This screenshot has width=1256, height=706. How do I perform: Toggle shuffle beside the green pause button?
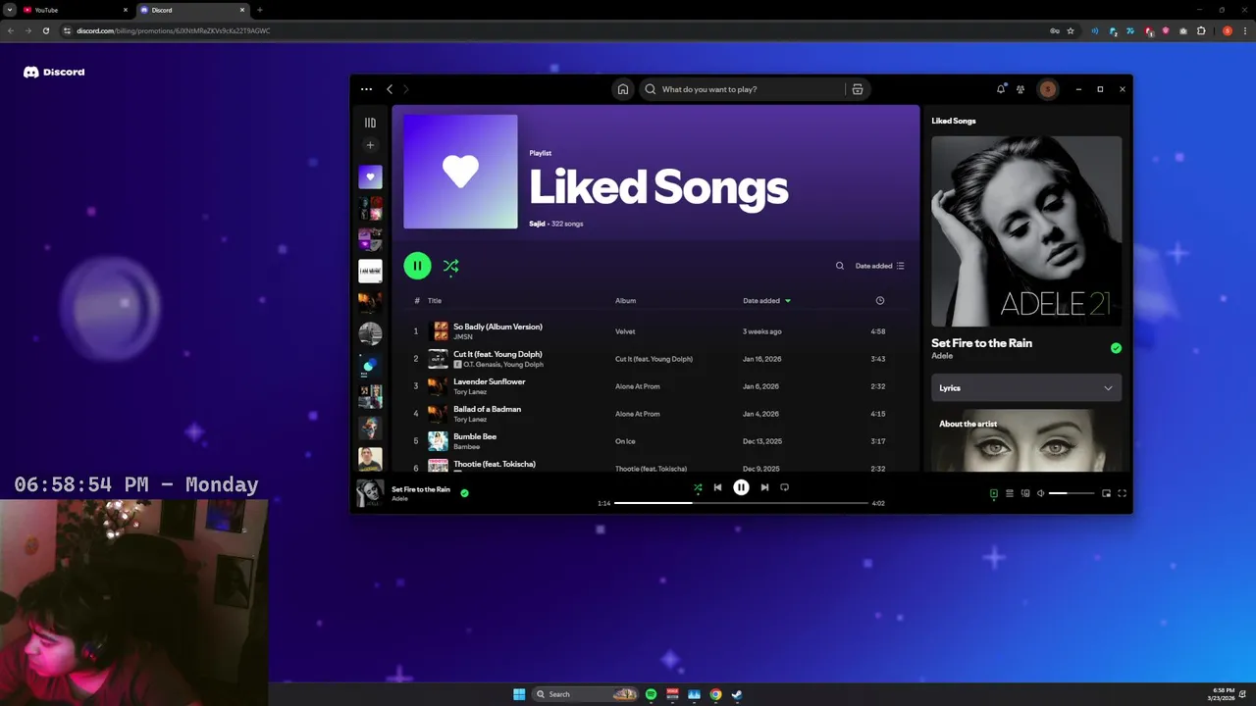(x=450, y=266)
